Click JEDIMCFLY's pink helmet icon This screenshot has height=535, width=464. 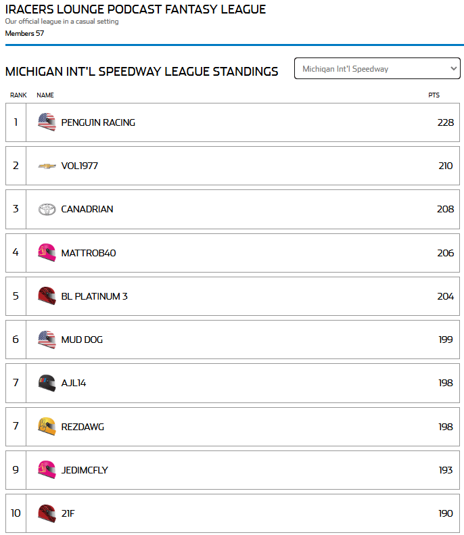(x=47, y=470)
